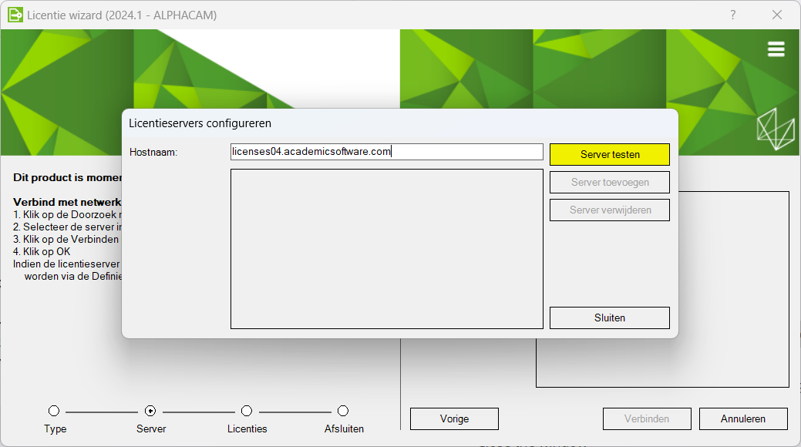The height and width of the screenshot is (447, 801).
Task: Close the Licentie wizard window
Action: 776,15
